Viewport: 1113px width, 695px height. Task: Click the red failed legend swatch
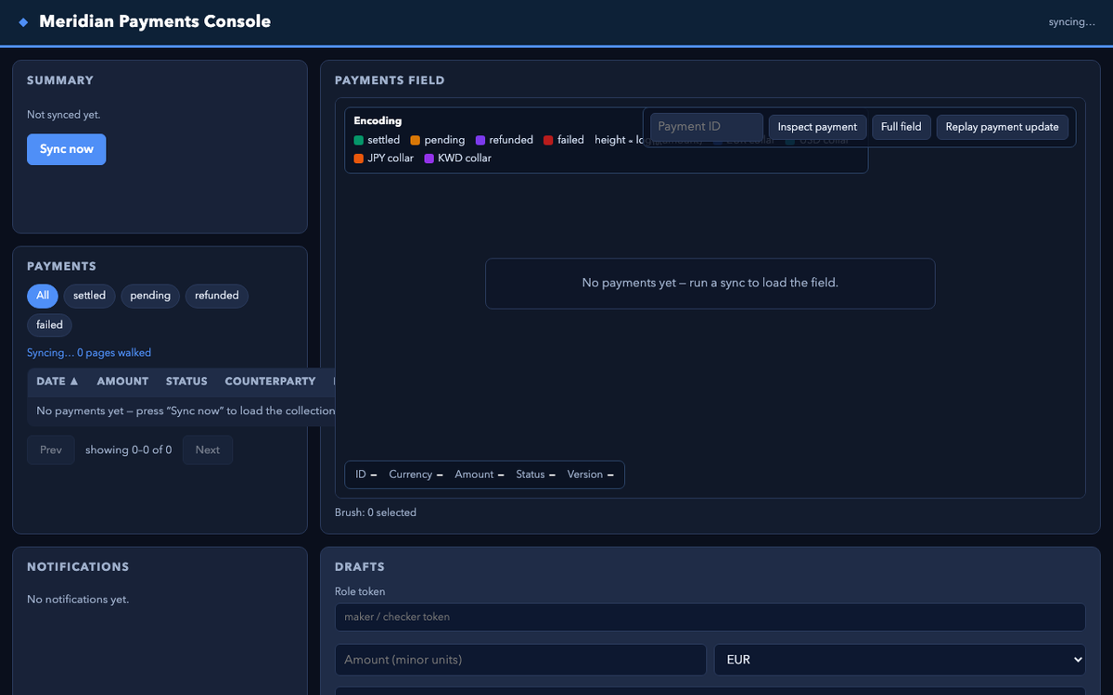tap(548, 140)
